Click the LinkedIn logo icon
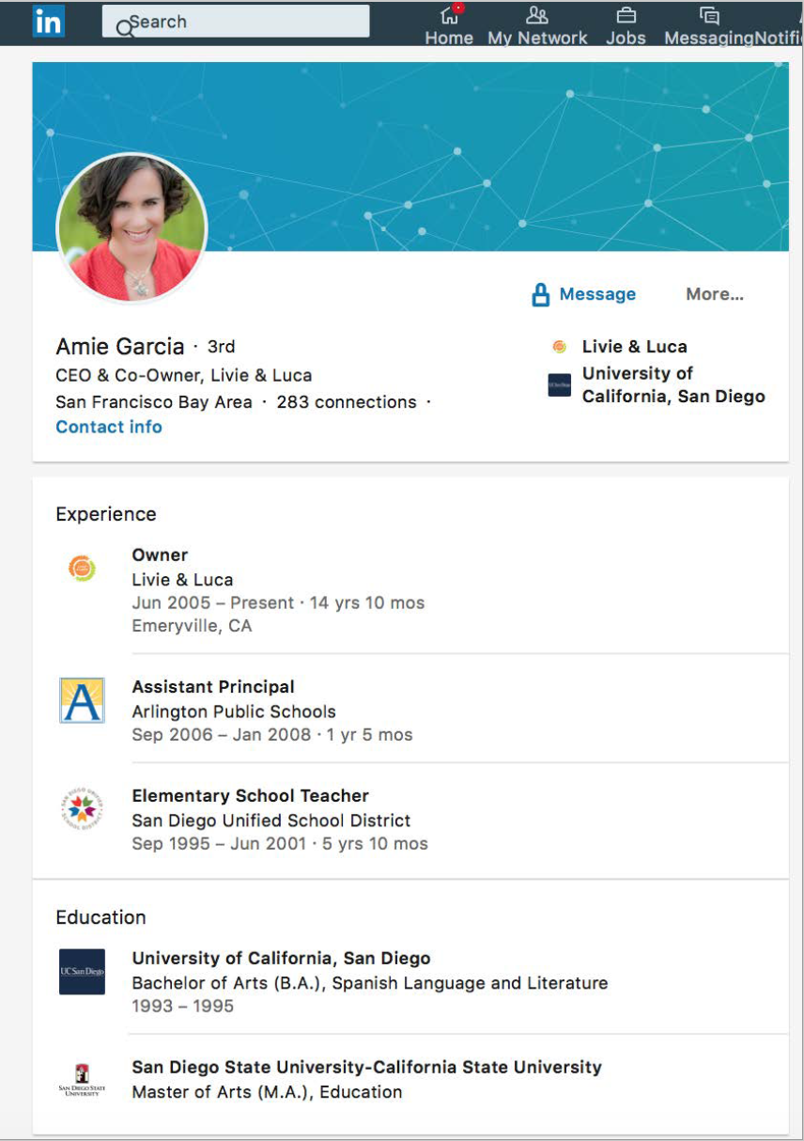804x1141 pixels. (48, 21)
